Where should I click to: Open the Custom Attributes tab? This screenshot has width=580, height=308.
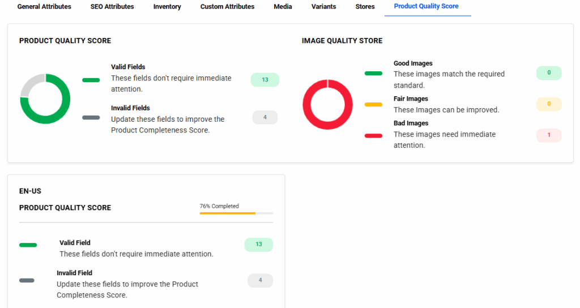tap(227, 7)
